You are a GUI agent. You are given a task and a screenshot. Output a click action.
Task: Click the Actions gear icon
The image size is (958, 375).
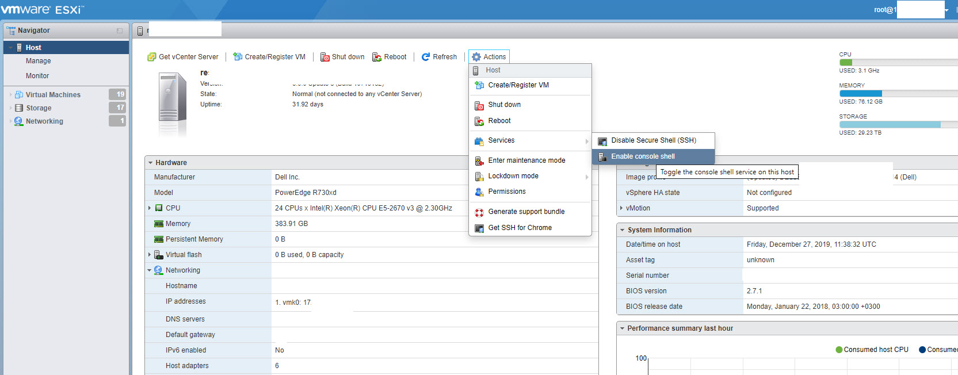[x=476, y=57]
